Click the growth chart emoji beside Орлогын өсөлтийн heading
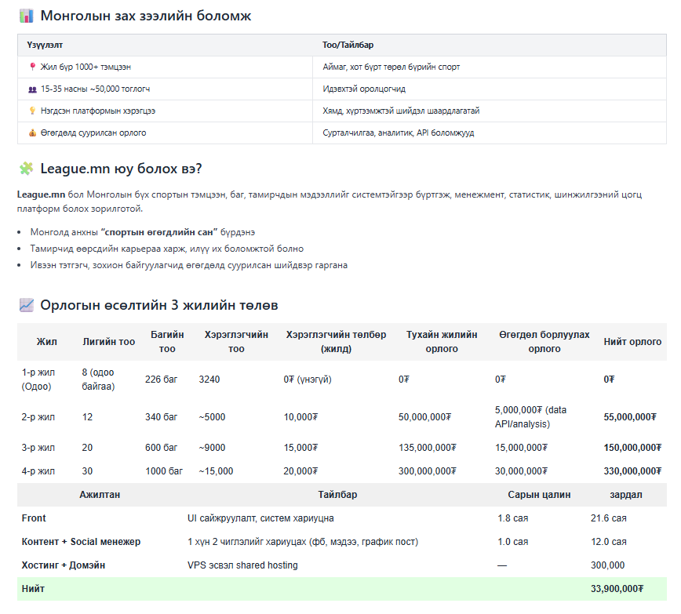 26,305
